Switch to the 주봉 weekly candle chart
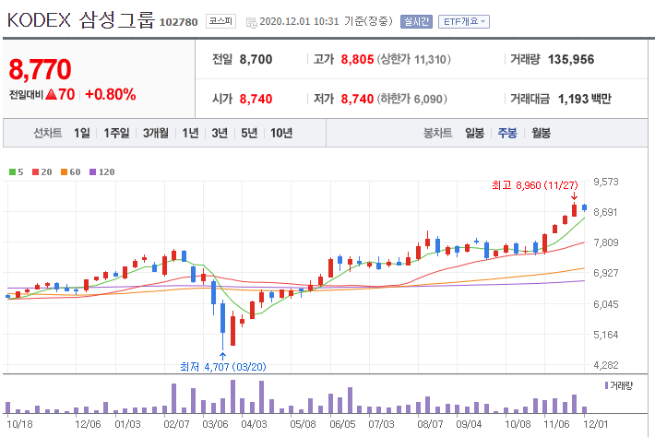655x437 pixels. point(507,133)
